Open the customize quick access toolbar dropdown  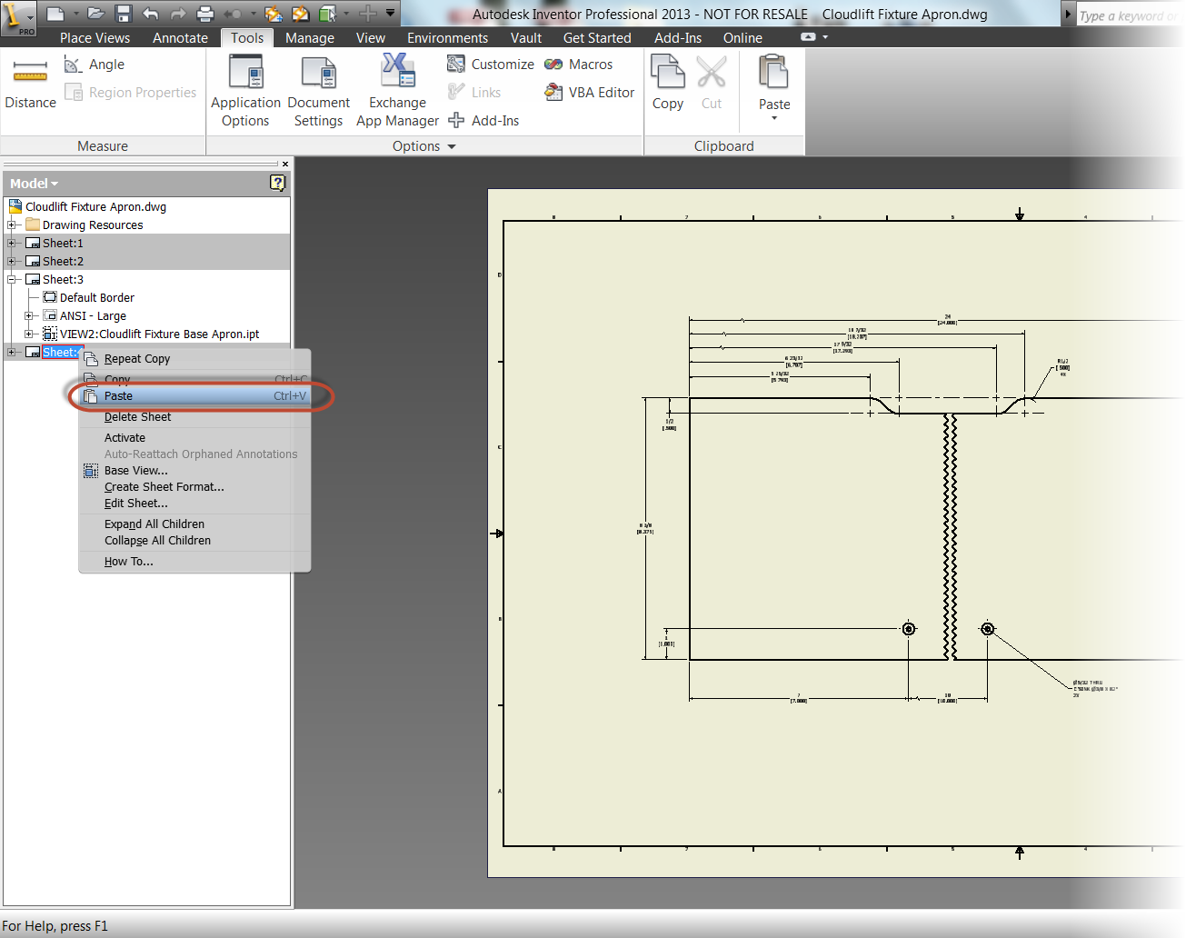[x=391, y=14]
